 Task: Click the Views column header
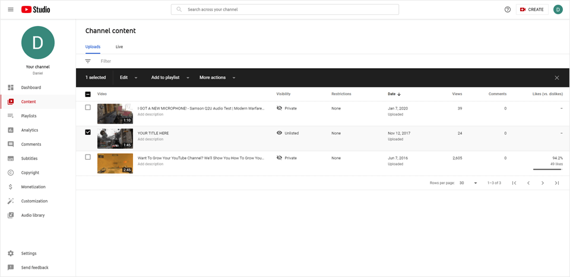(457, 94)
